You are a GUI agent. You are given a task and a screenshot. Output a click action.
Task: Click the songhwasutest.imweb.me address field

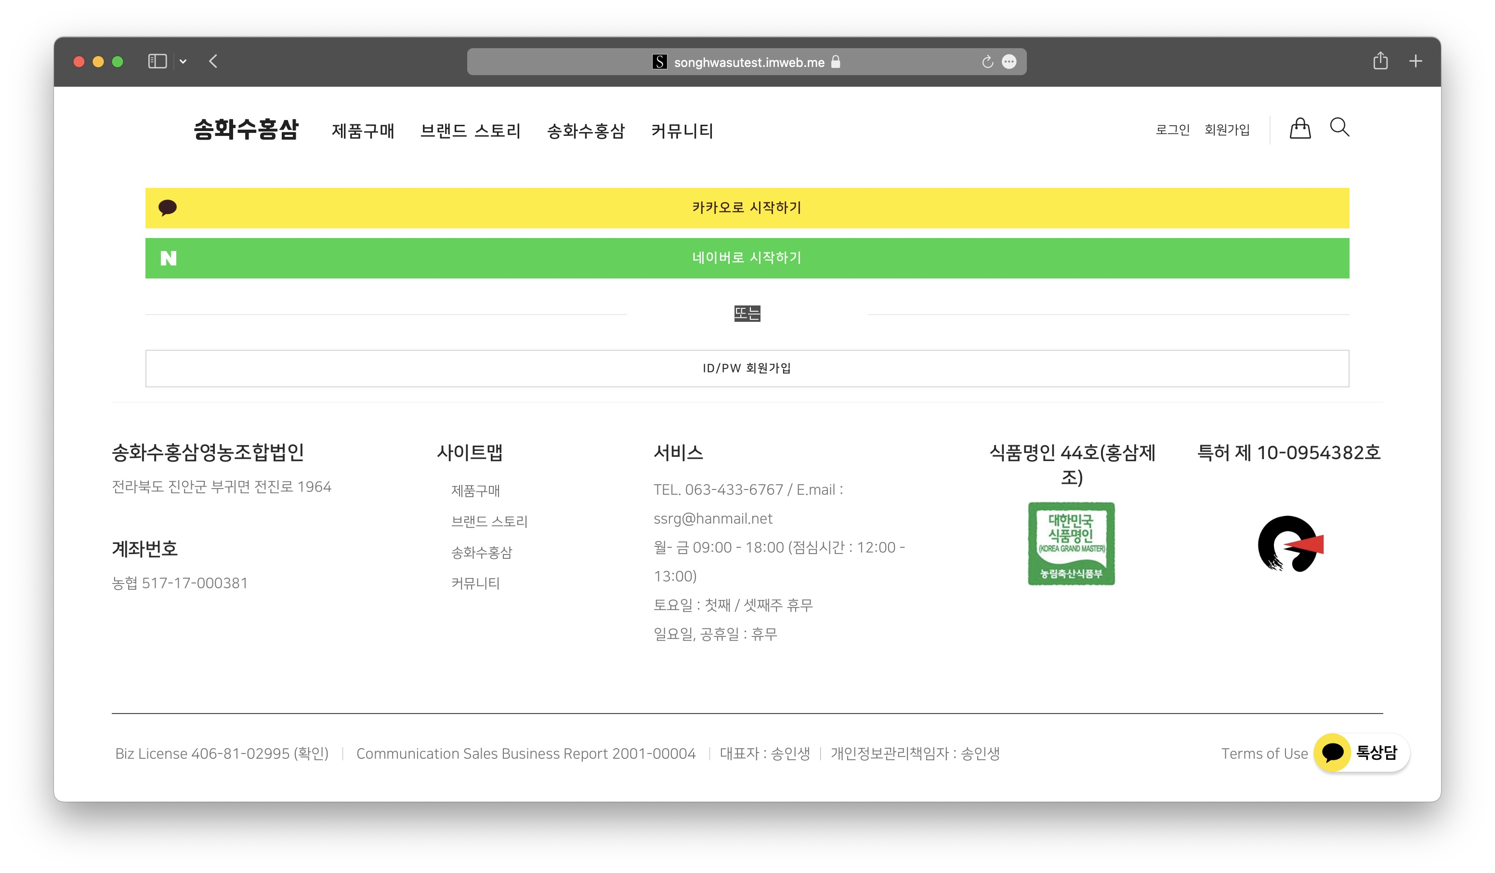pyautogui.click(x=747, y=62)
